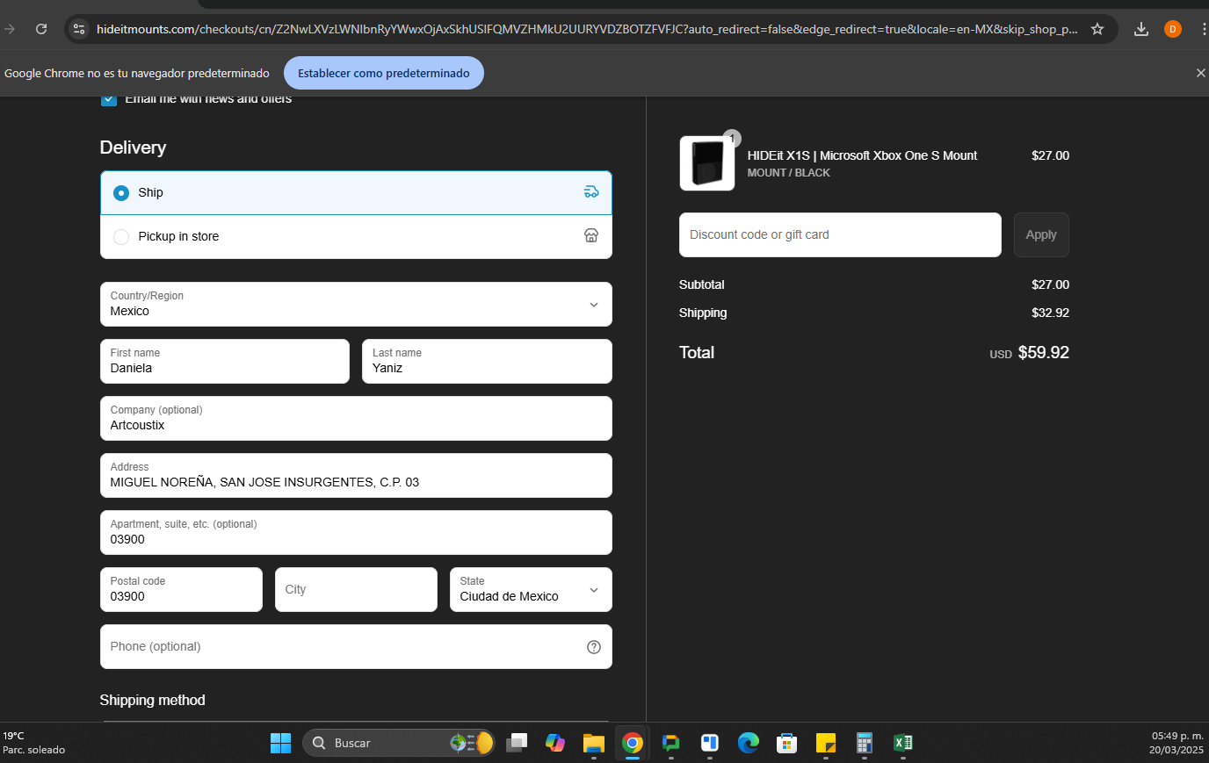Click the Phone (optional) field
This screenshot has width=1209, height=763.
[x=356, y=646]
